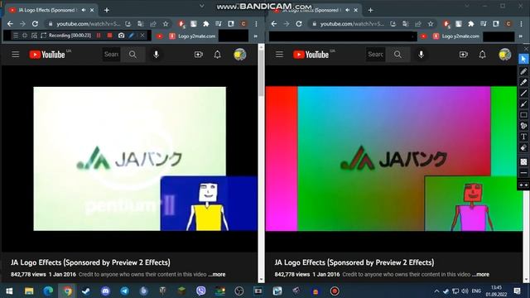530x298 pixels.
Task: Open Windows Start menu
Action: pyautogui.click(x=9, y=291)
